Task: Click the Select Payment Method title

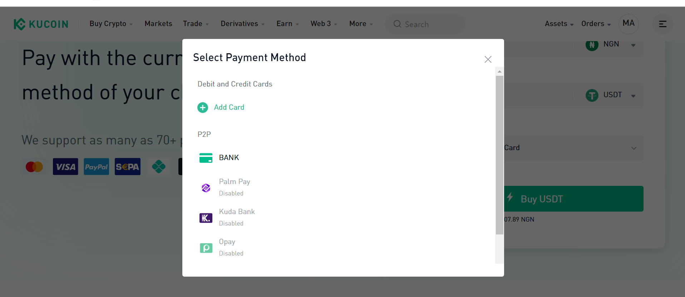Action: coord(250,58)
